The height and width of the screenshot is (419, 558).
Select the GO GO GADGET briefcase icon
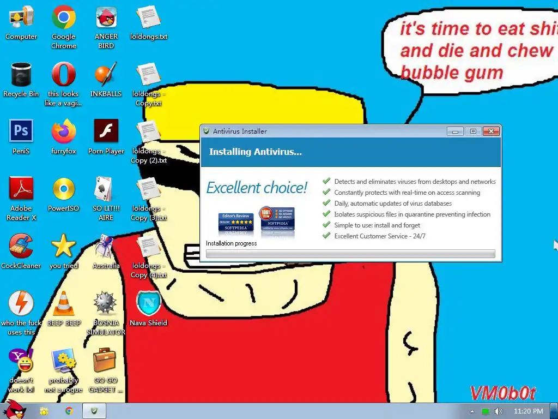(106, 370)
